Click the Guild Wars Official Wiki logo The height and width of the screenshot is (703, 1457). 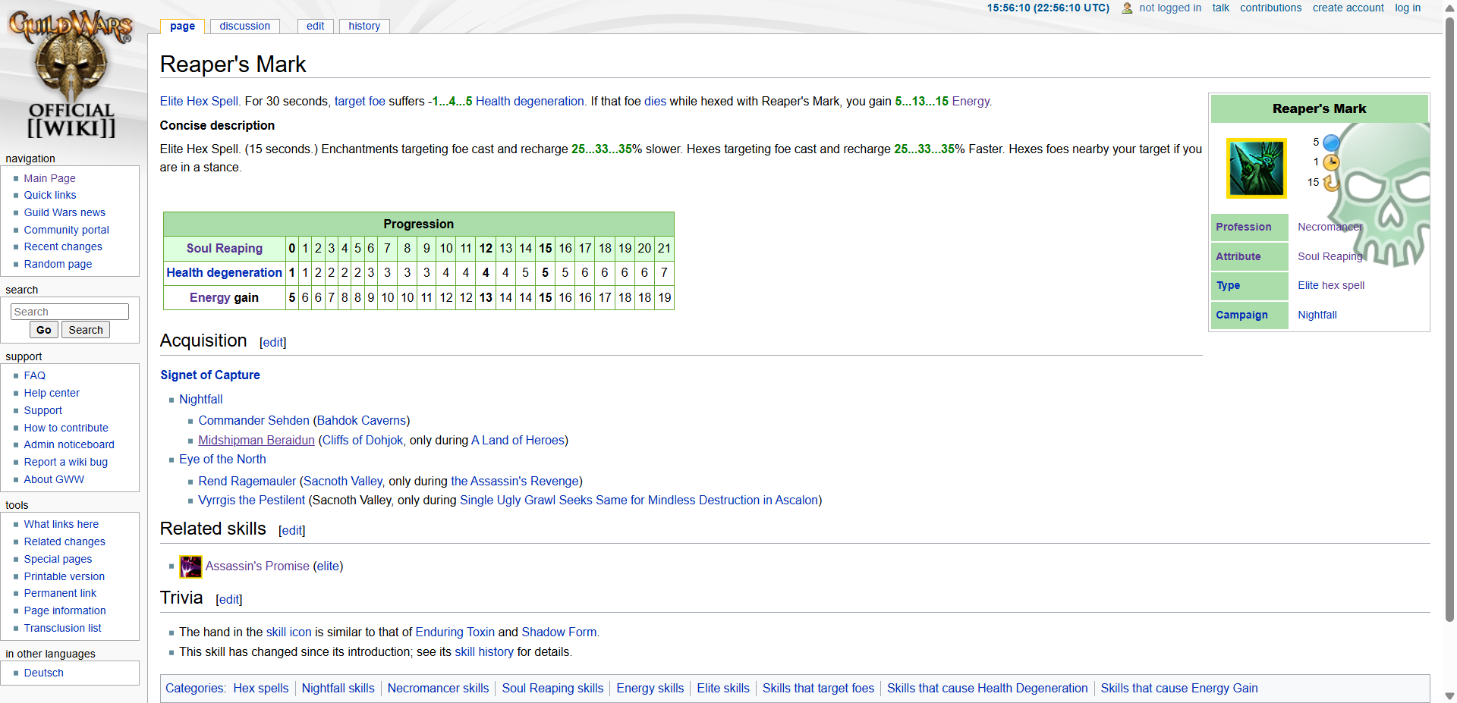71,74
